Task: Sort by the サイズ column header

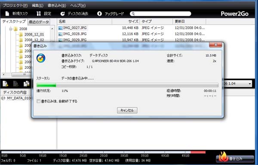Action: 126,21
